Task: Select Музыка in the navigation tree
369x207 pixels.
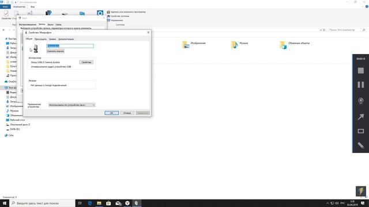Action: (13, 110)
